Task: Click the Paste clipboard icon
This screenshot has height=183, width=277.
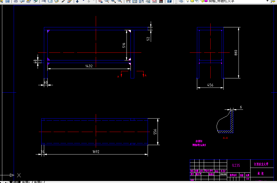Action: pos(56,1)
